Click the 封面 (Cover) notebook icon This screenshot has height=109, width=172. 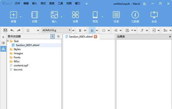coord(35,15)
